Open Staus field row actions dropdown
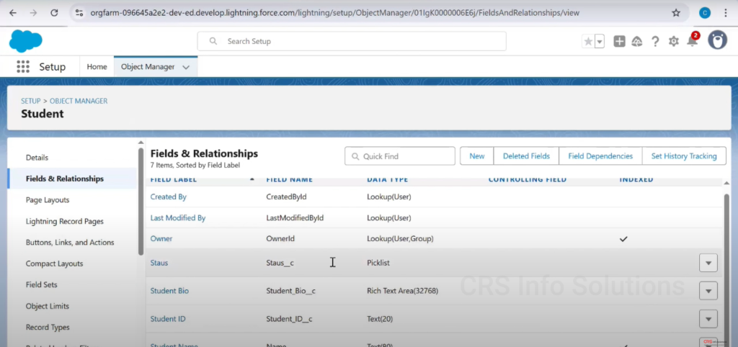 click(x=708, y=263)
